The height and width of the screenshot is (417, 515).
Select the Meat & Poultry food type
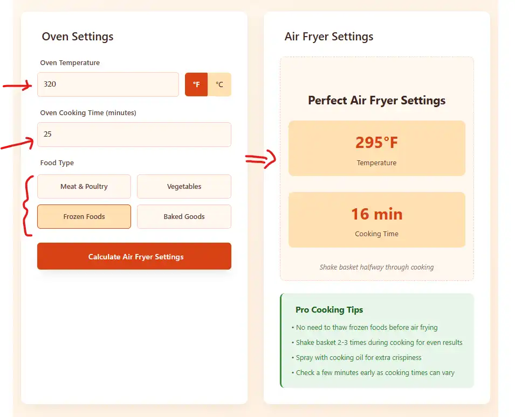[84, 186]
